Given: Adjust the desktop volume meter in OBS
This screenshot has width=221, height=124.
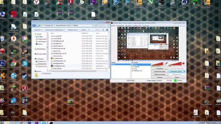Looking at the screenshot, I should click(x=175, y=64).
